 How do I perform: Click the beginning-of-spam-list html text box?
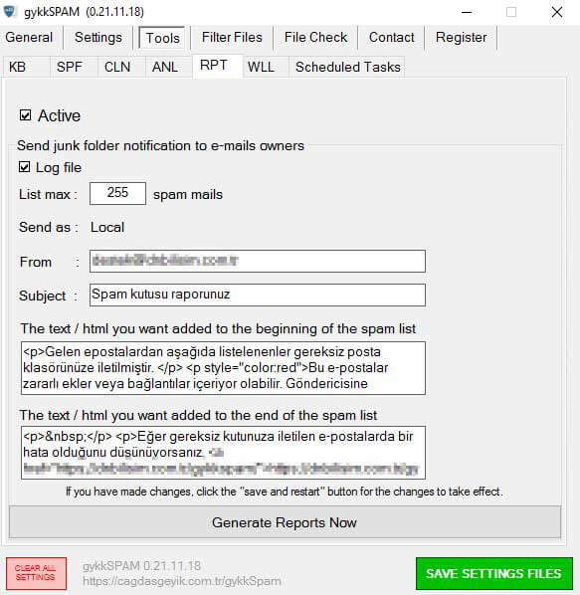coord(223,368)
